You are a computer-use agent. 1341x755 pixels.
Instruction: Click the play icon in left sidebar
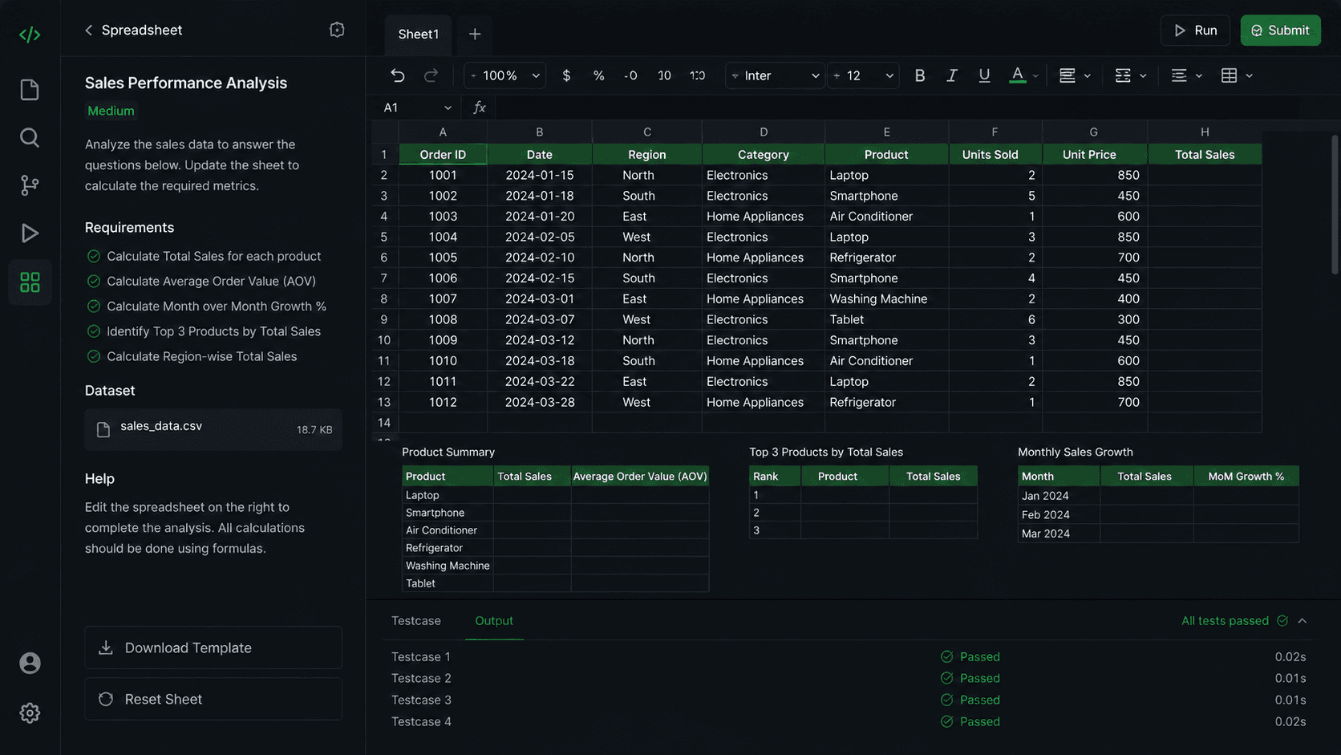click(30, 233)
